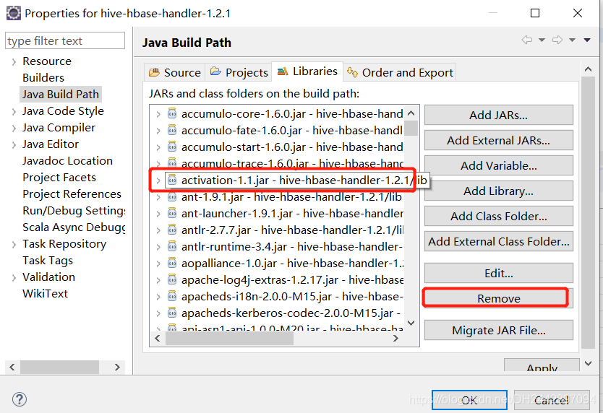603x413 pixels.
Task: Dismiss the dialog with Cancel
Action: point(551,400)
